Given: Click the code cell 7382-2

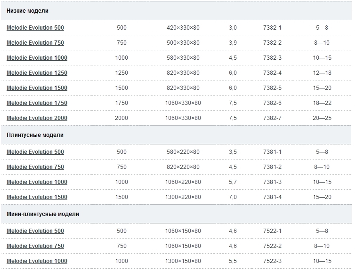Looking at the screenshot, I should pos(272,43).
